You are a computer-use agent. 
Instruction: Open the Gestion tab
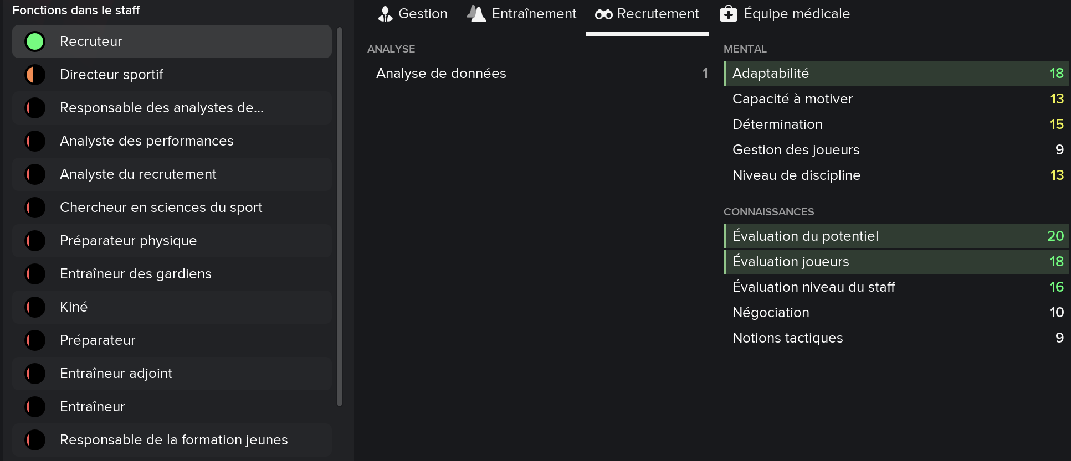[413, 14]
